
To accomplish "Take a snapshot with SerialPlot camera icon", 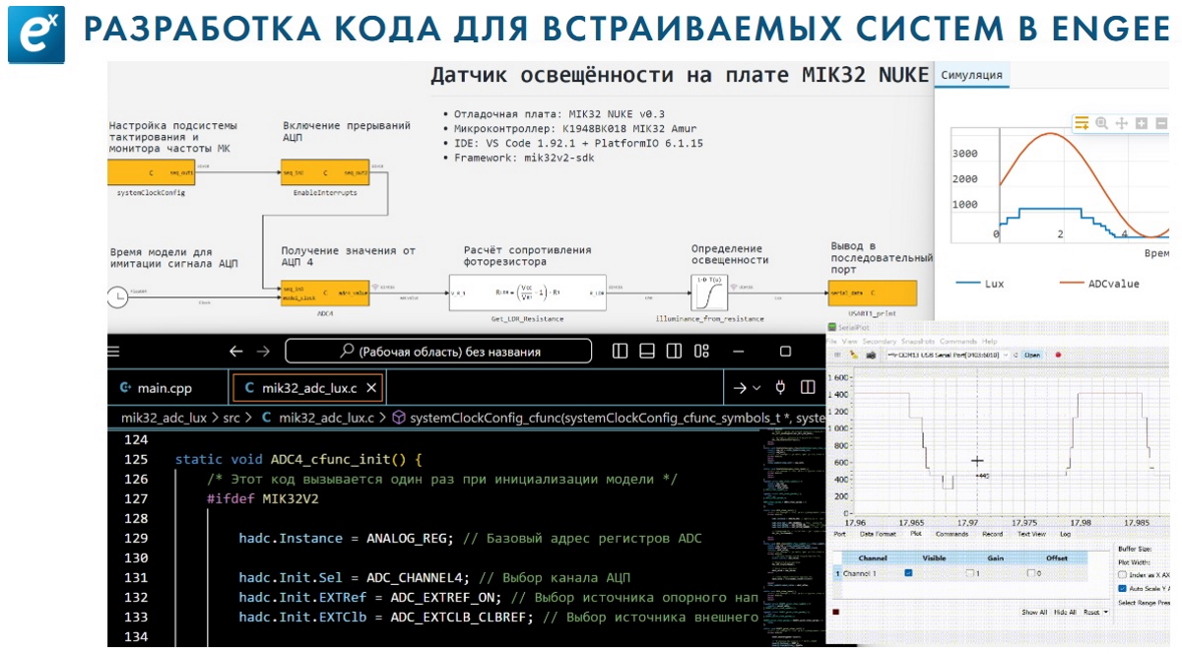I will [x=872, y=355].
